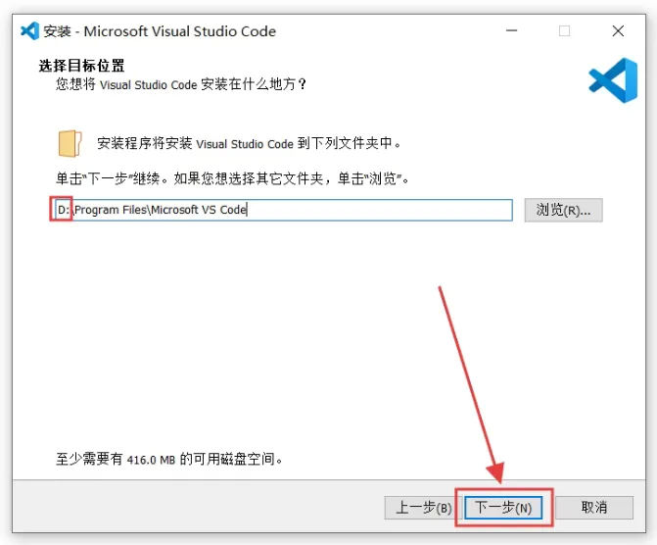Go back with 上一步(B) button
The height and width of the screenshot is (545, 657).
tap(423, 508)
